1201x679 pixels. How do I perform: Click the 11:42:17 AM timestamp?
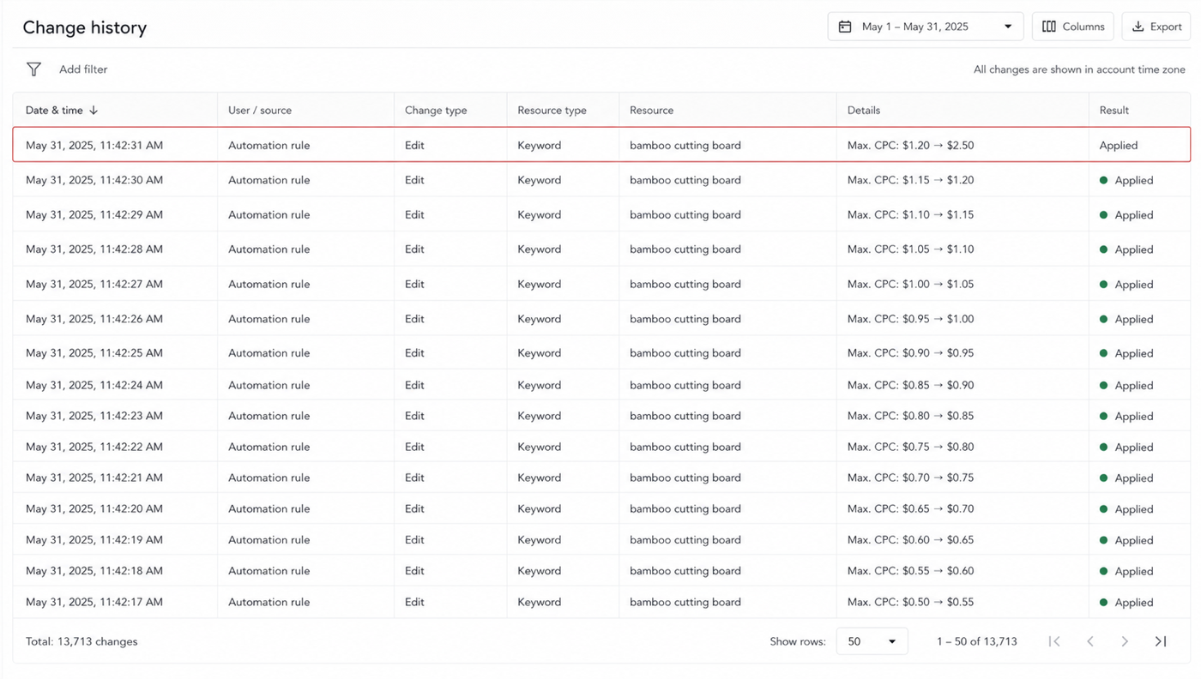[94, 602]
